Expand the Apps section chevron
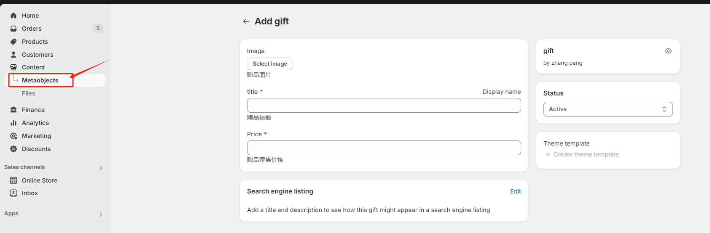Viewport: 710px width, 233px height. pyautogui.click(x=100, y=214)
